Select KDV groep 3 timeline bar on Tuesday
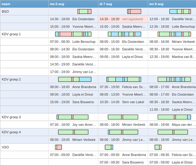Screen dimensions: 196x165 123,117
